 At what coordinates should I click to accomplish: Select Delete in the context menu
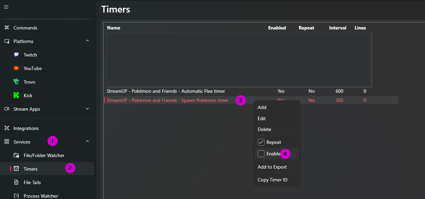[264, 129]
